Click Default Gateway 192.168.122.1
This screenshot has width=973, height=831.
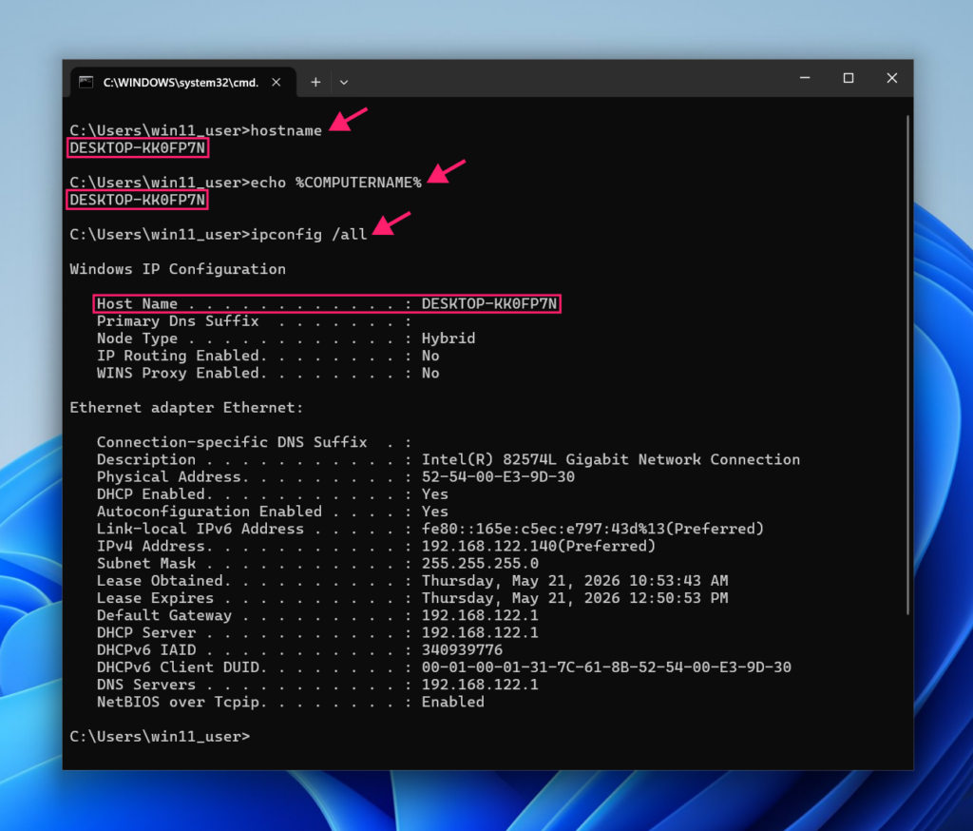click(x=480, y=615)
